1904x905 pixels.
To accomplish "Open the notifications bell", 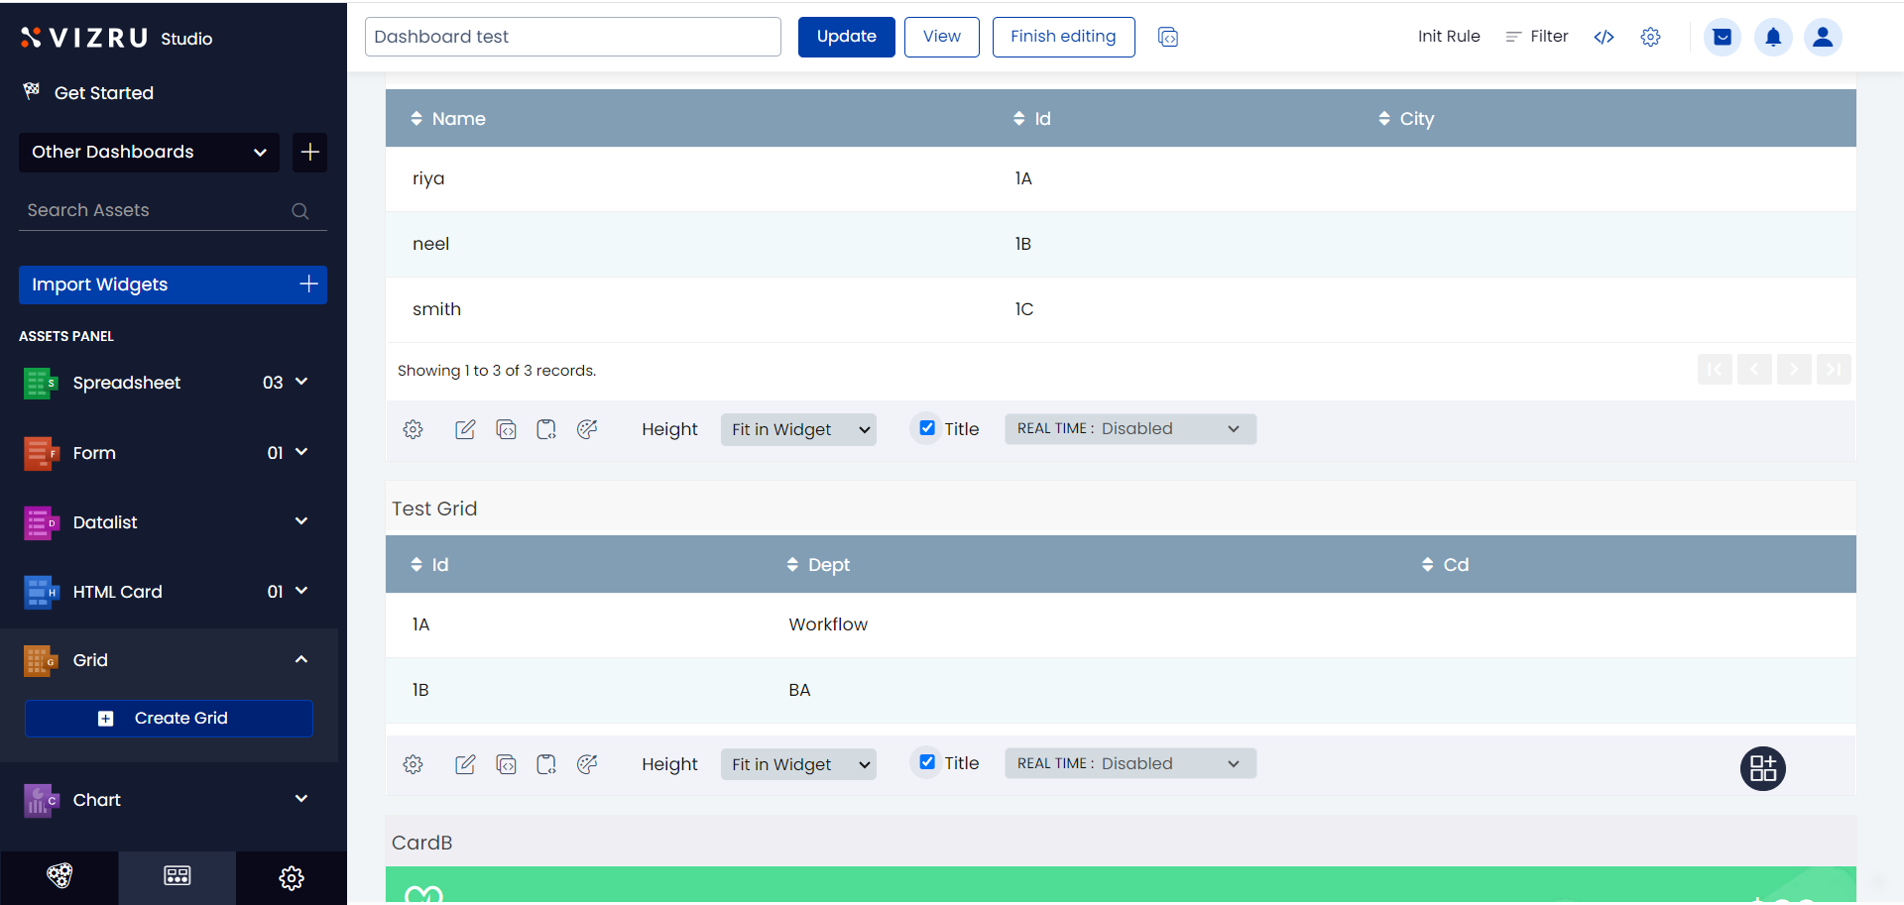I will pos(1772,38).
